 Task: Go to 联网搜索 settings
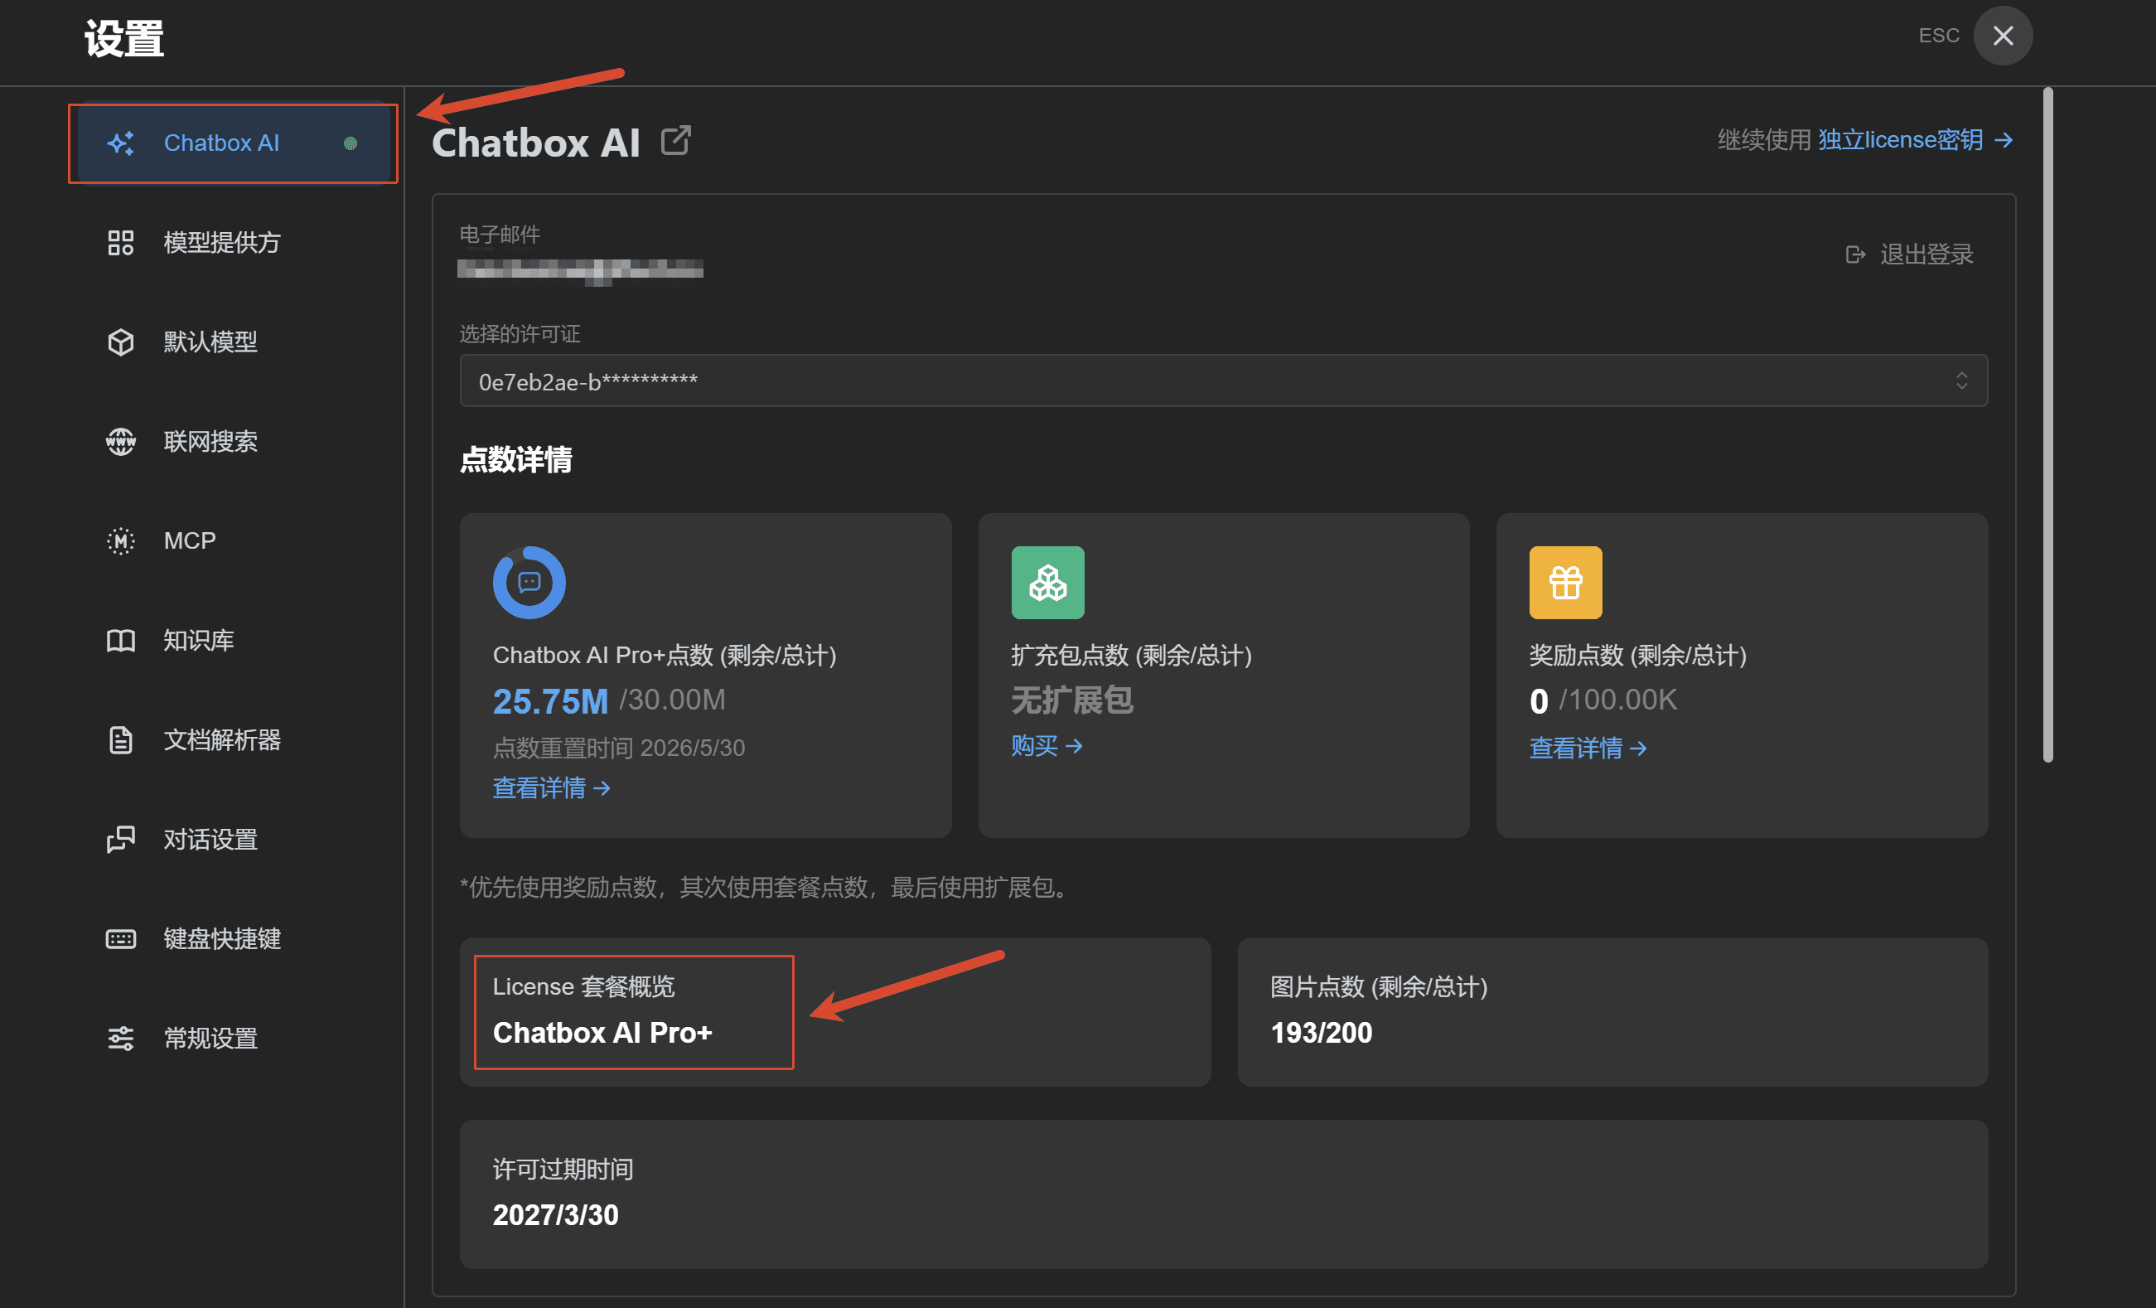pos(234,441)
